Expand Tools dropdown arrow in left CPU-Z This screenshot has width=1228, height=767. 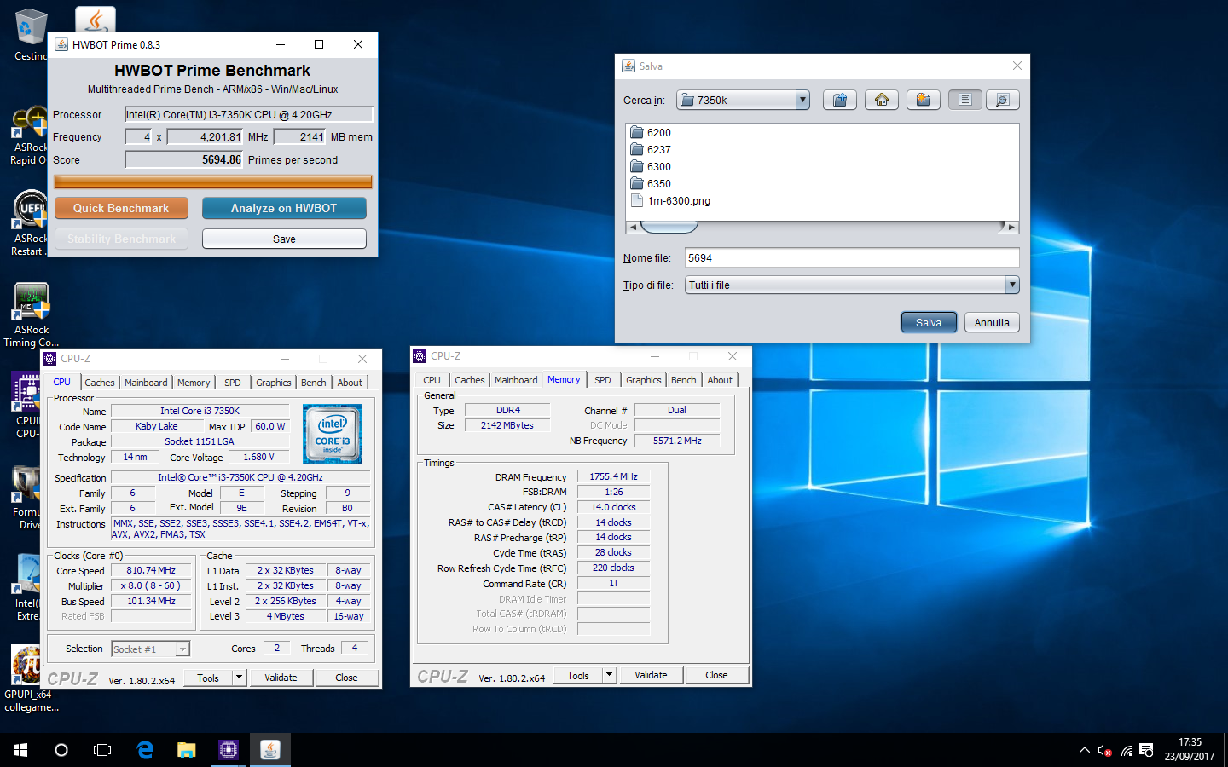240,678
